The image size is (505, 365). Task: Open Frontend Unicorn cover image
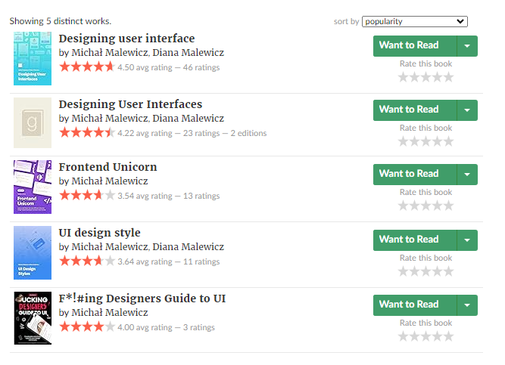(x=33, y=187)
